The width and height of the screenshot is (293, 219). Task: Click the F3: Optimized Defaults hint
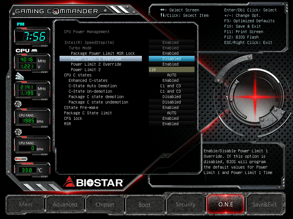click(250, 21)
